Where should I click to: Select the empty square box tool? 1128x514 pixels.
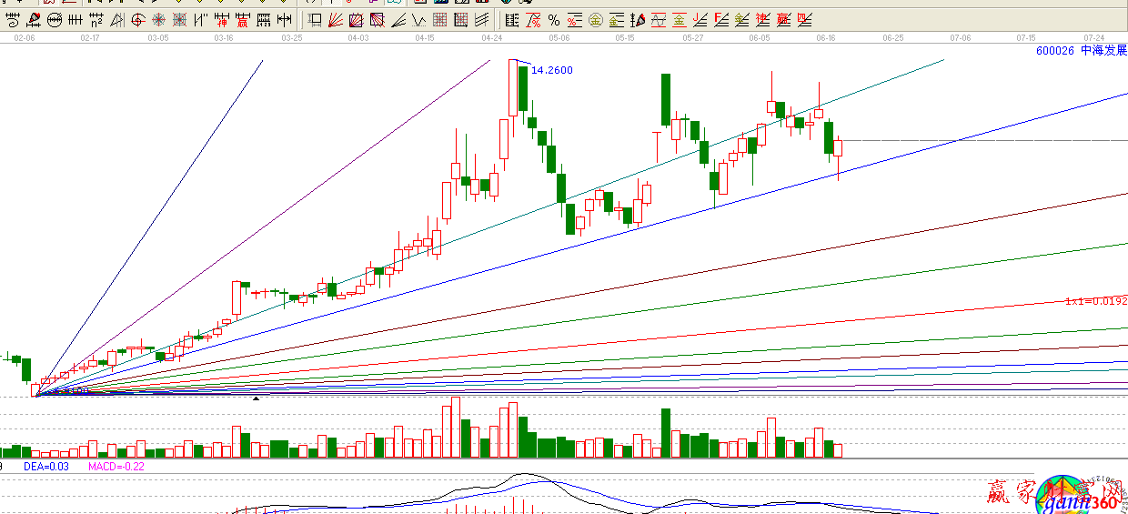pyautogui.click(x=314, y=19)
